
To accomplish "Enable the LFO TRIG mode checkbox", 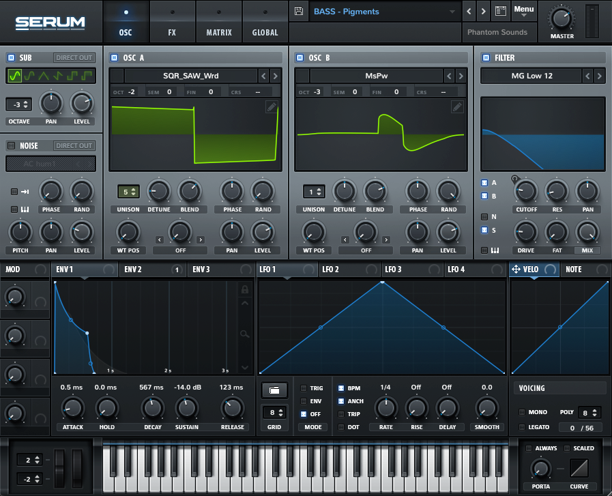I will click(304, 388).
